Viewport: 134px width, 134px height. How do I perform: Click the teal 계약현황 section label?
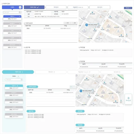[80, 111]
